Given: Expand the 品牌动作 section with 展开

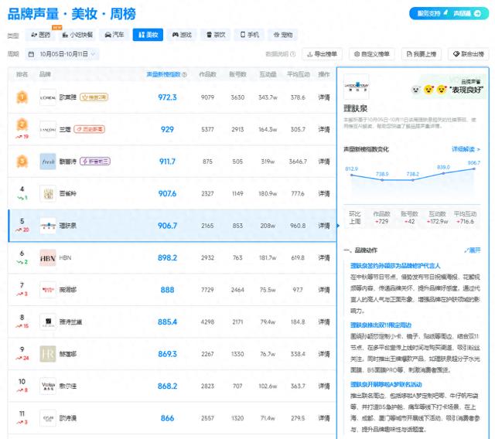Looking at the screenshot, I should pyautogui.click(x=473, y=250).
